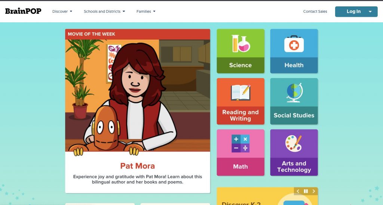383x205 pixels.
Task: Open the Discover K-2 promo card
Action: tap(267, 196)
